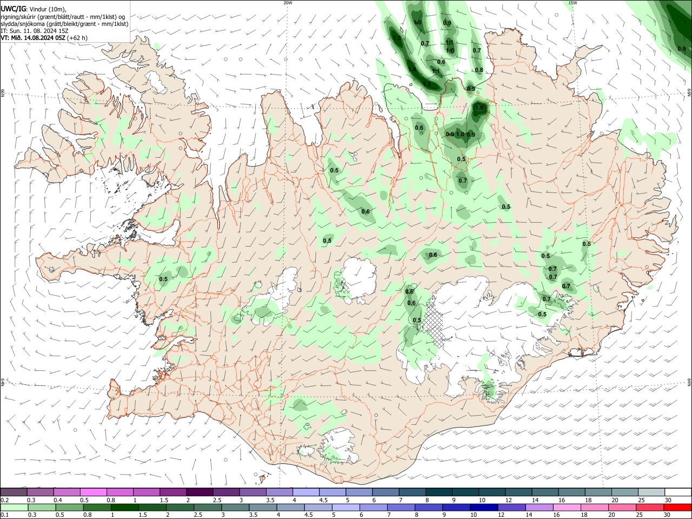The height and width of the screenshot is (519, 692).
Task: Pick the bright red swatch labelled 30
Action: click(x=677, y=508)
